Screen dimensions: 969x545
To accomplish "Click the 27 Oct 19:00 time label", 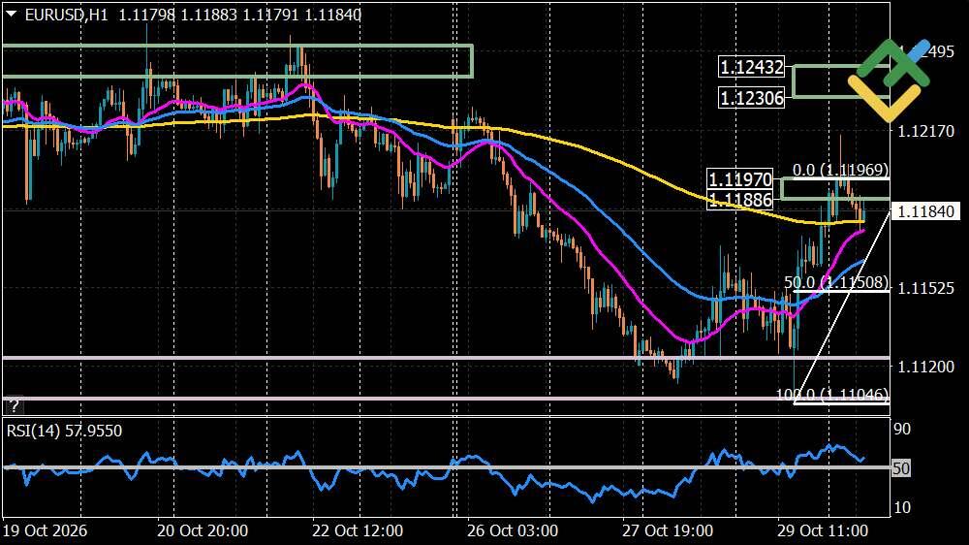I will [x=668, y=530].
